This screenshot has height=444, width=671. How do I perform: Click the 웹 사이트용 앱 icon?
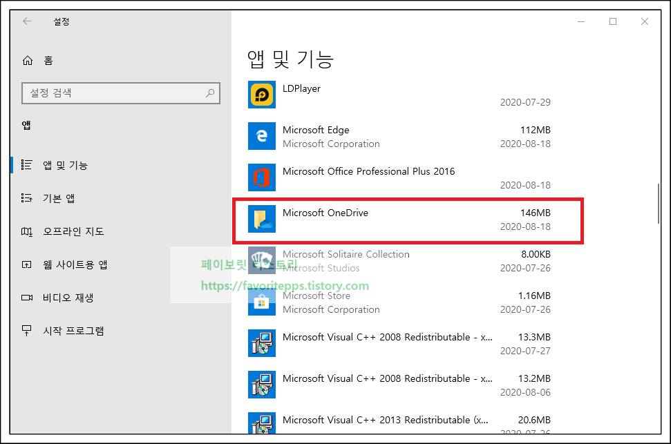26,264
